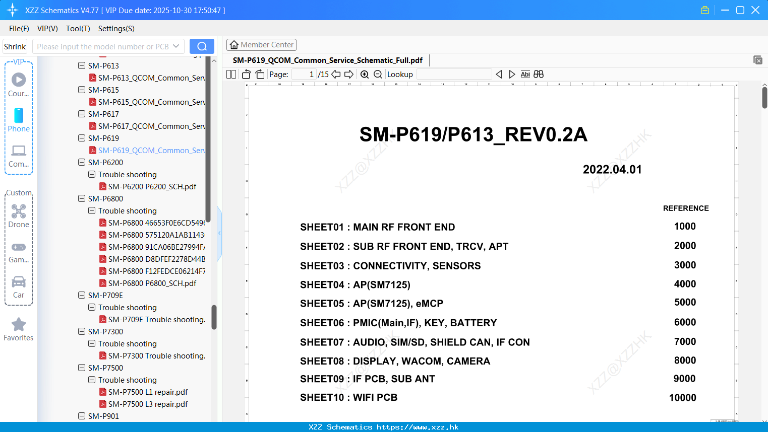The width and height of the screenshot is (768, 432).
Task: Find next lookup result
Action: (x=512, y=74)
